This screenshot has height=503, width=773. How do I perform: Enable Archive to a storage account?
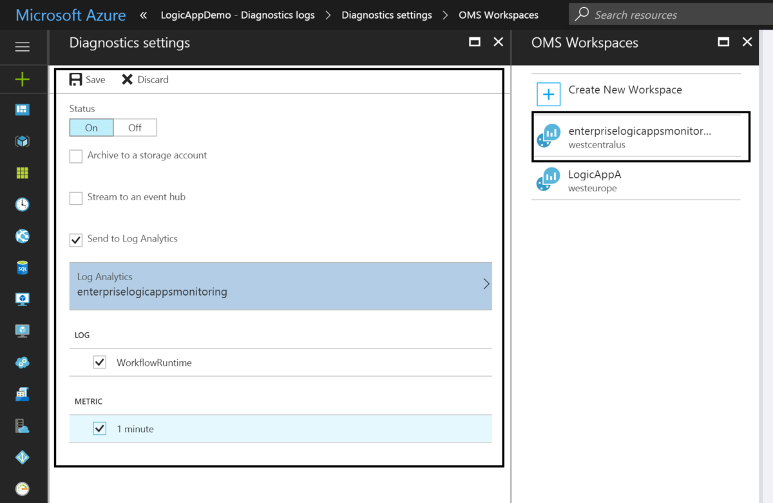pos(75,156)
